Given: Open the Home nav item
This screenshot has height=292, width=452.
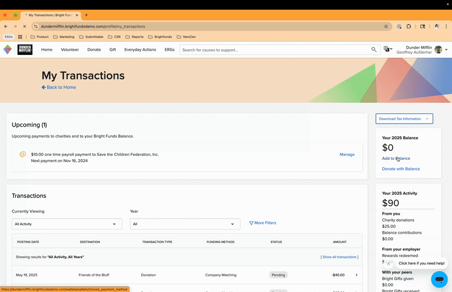Looking at the screenshot, I should tap(47, 50).
